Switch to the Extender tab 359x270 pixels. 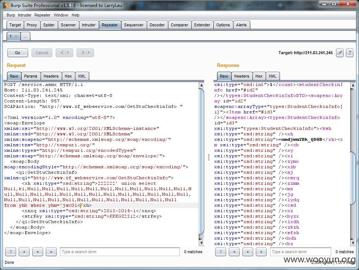(202, 25)
